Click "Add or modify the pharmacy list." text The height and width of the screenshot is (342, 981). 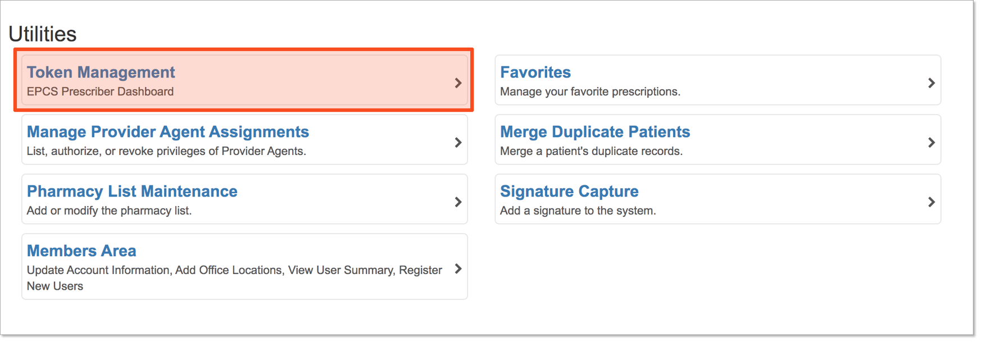tap(109, 211)
